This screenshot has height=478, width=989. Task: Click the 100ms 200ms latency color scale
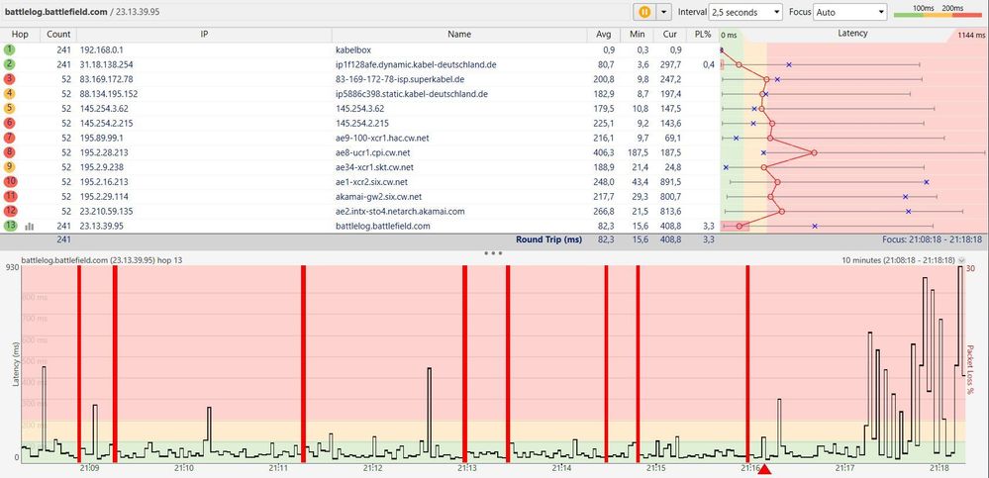click(x=938, y=11)
